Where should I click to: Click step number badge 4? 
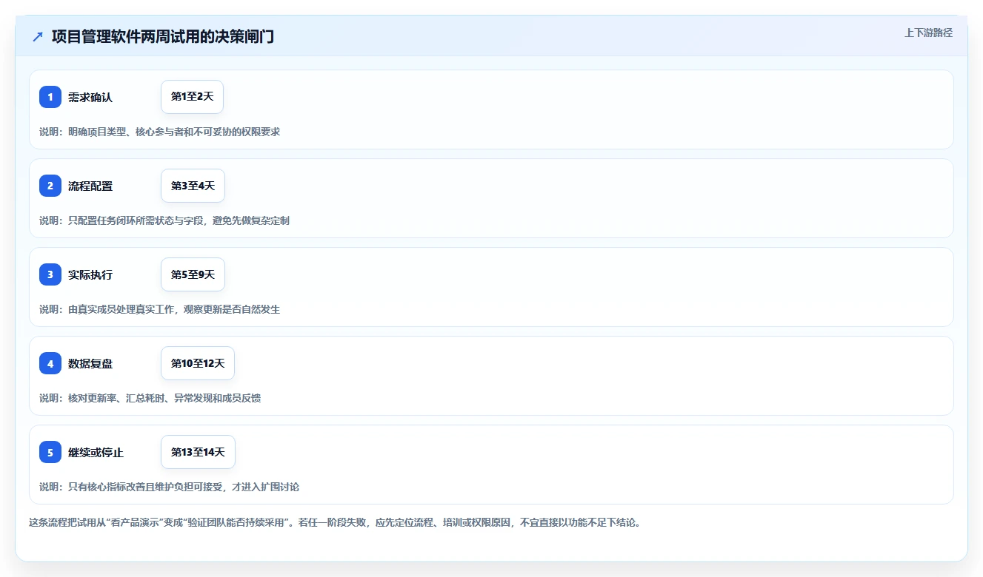pos(50,363)
